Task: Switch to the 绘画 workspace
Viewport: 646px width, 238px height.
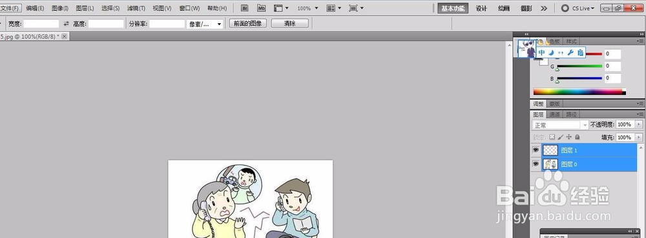Action: 503,8
